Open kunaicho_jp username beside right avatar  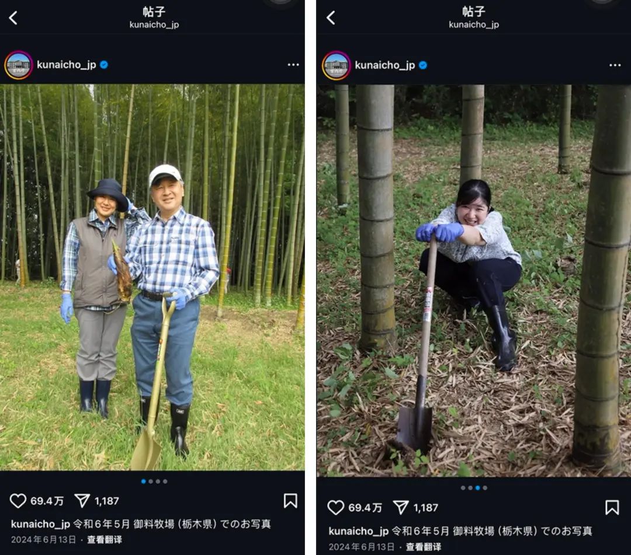(x=384, y=65)
